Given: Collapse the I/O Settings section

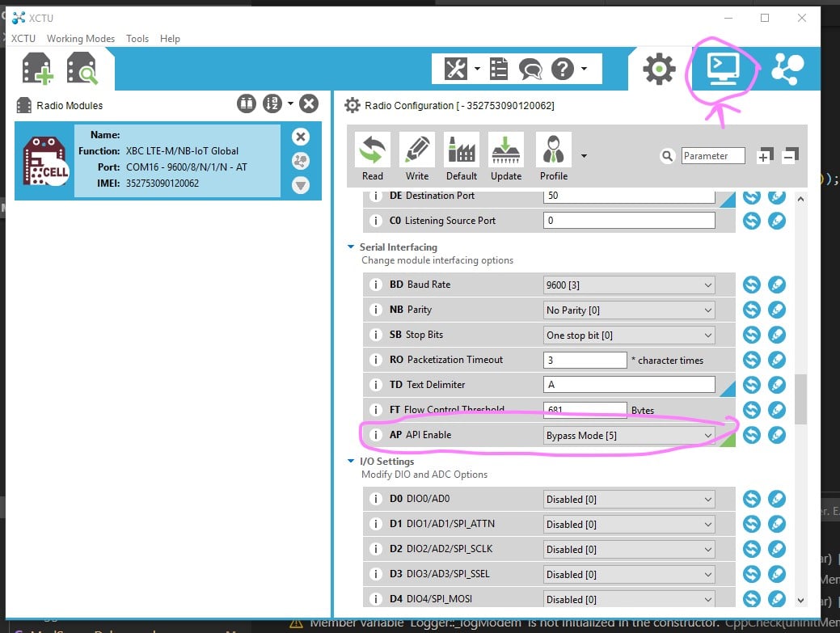Looking at the screenshot, I should pos(351,462).
